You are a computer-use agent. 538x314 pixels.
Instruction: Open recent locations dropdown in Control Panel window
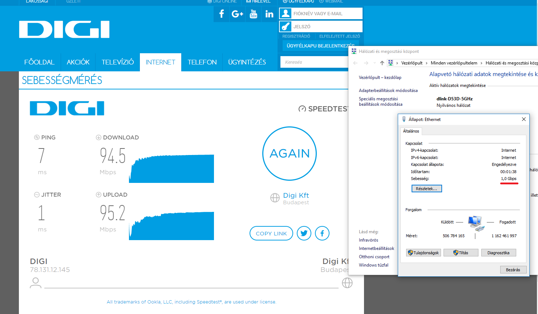[375, 63]
